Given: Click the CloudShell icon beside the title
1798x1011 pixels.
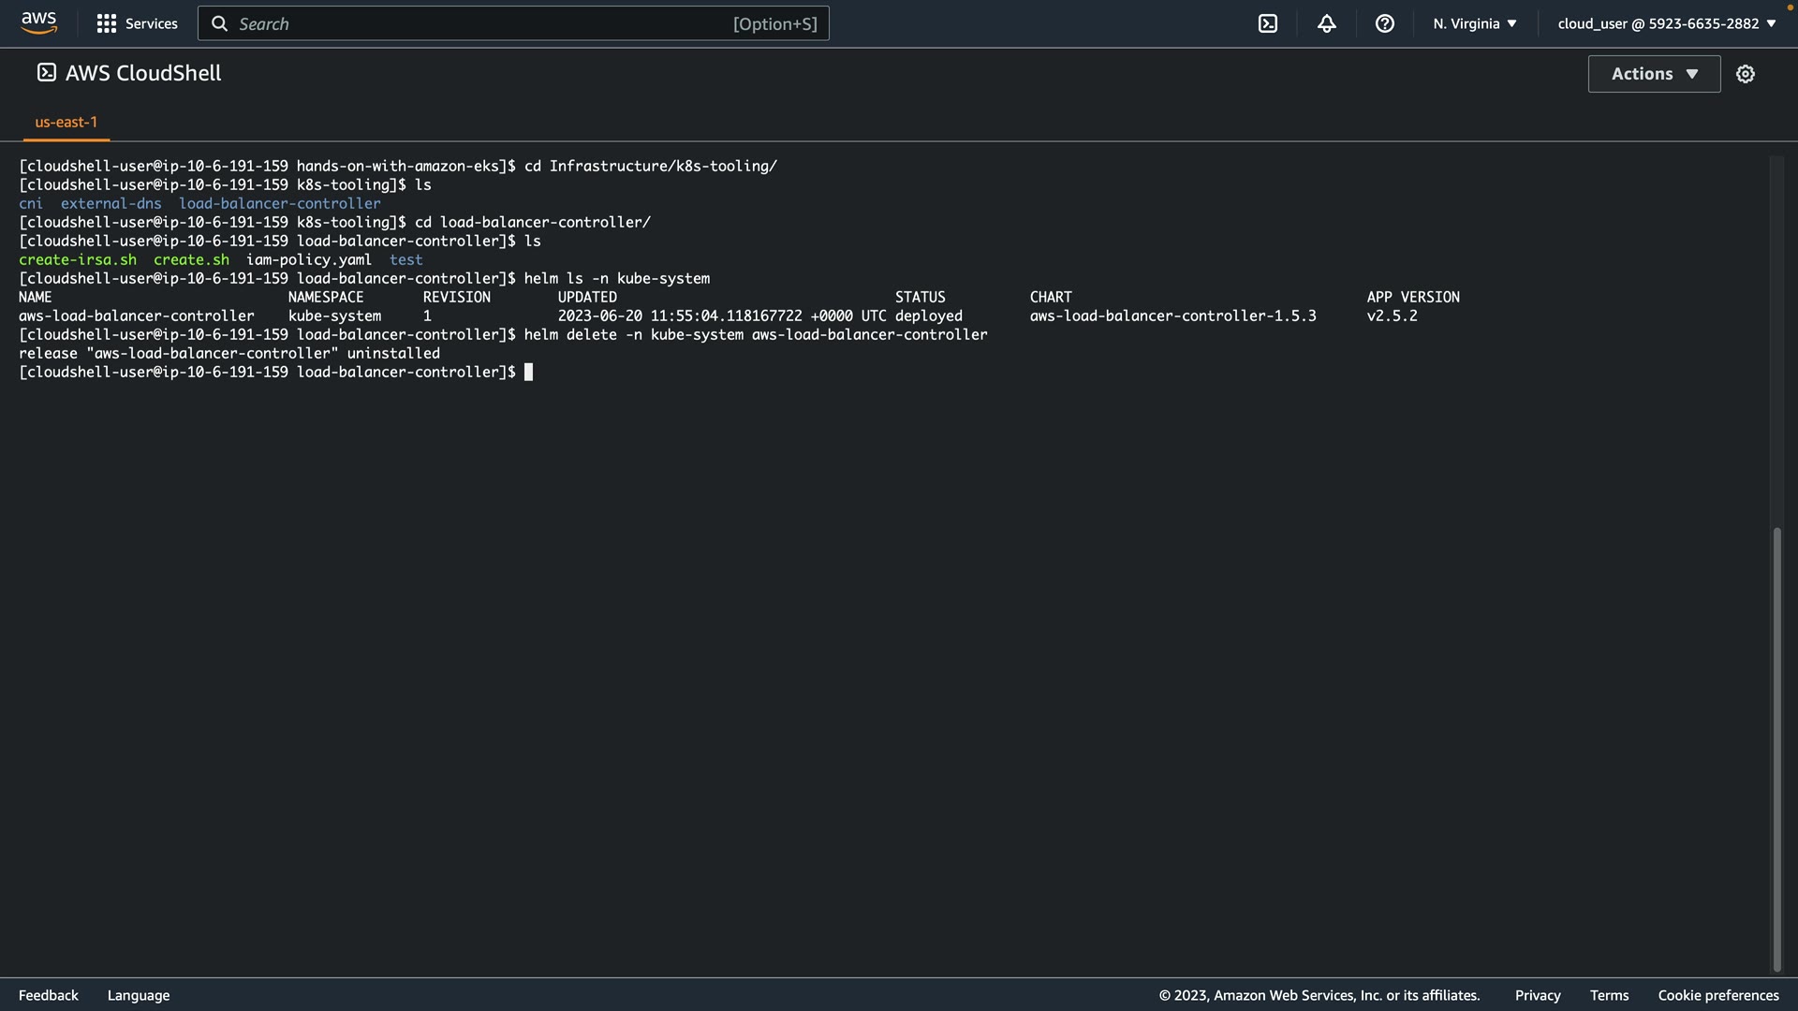Looking at the screenshot, I should 46,73.
